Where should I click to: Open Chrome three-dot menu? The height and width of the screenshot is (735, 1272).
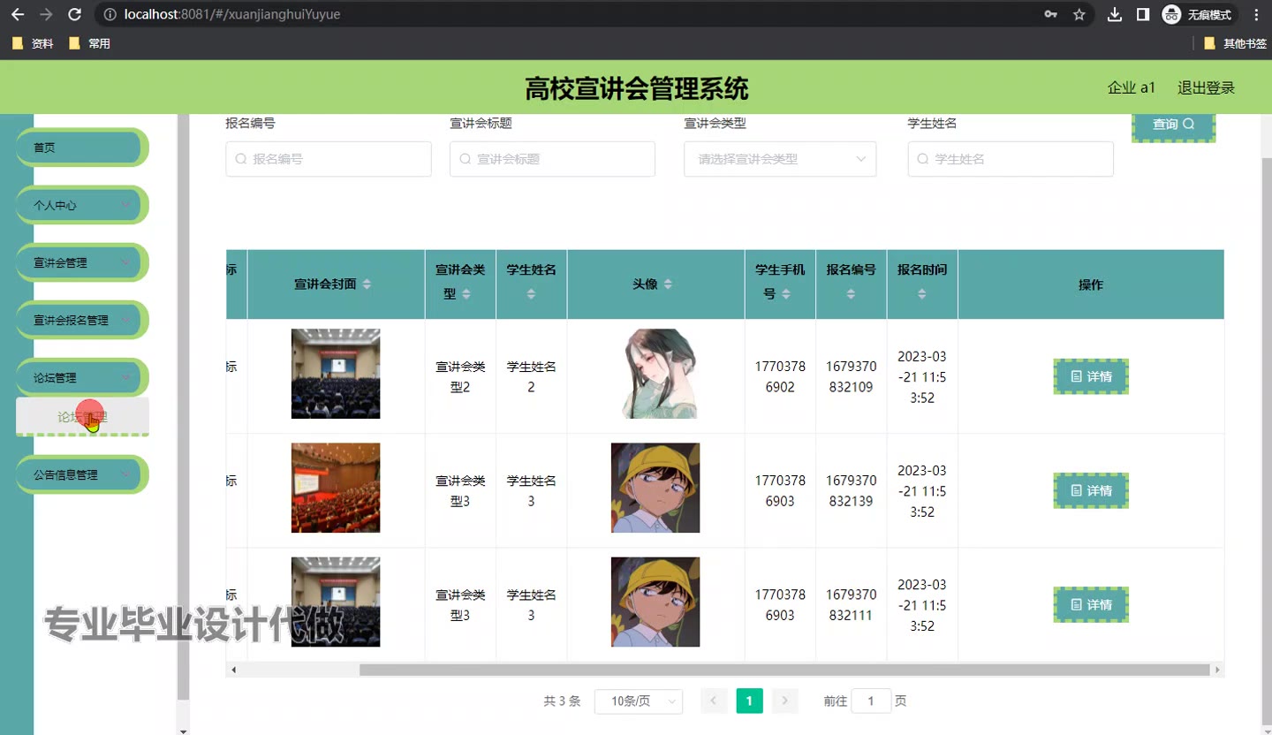click(x=1256, y=14)
